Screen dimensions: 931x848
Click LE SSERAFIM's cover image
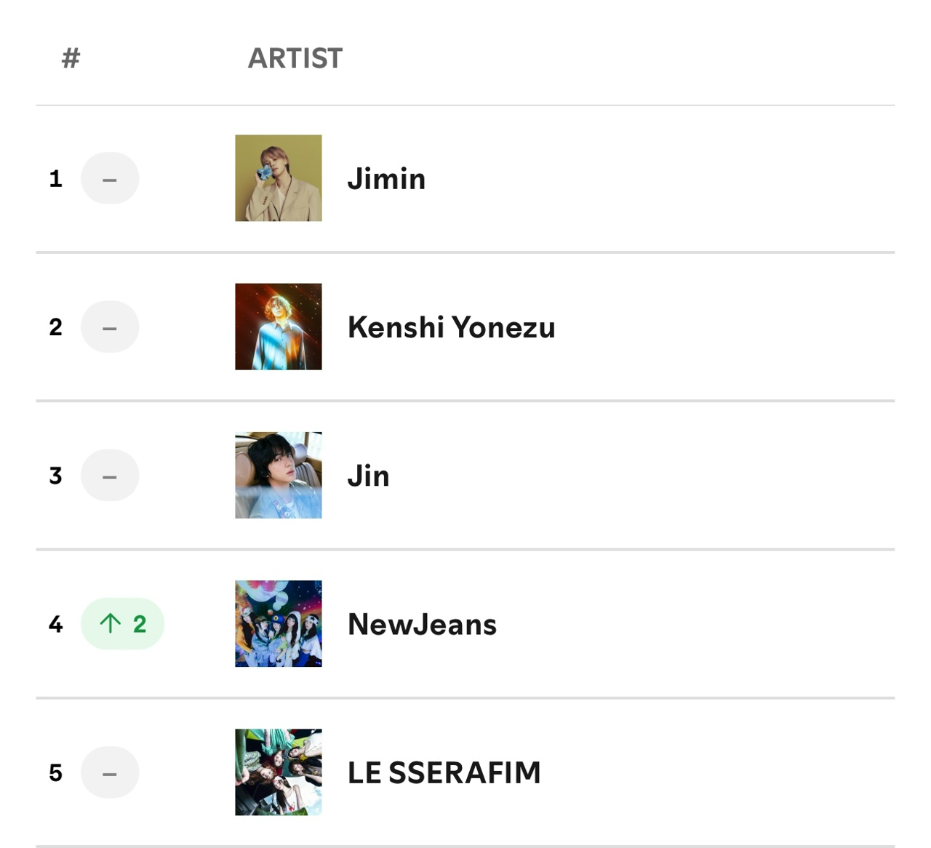[x=278, y=772]
